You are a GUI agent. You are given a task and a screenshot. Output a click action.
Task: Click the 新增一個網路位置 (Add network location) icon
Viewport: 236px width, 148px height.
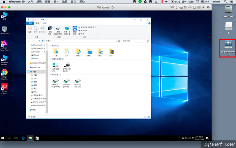pos(67,29)
